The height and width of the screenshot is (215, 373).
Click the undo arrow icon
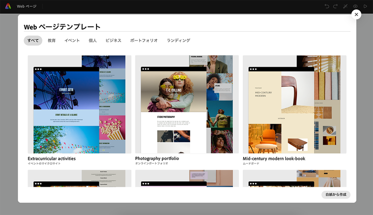327,6
